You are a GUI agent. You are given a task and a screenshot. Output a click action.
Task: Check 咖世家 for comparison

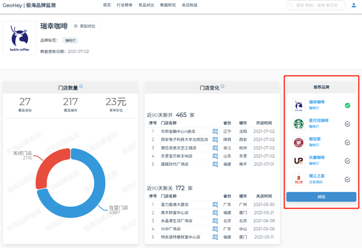tap(348, 142)
